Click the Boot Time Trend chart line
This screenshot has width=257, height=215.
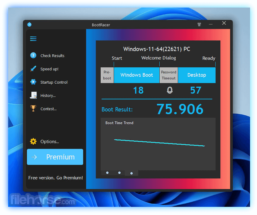point(159,143)
